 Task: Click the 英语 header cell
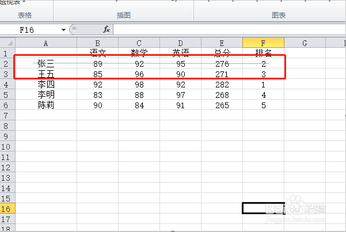(181, 53)
